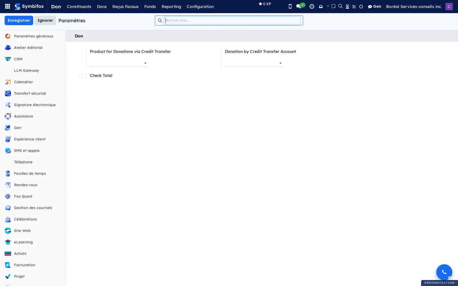
Task: Select Facturation in the sidebar
Action: (x=33, y=265)
